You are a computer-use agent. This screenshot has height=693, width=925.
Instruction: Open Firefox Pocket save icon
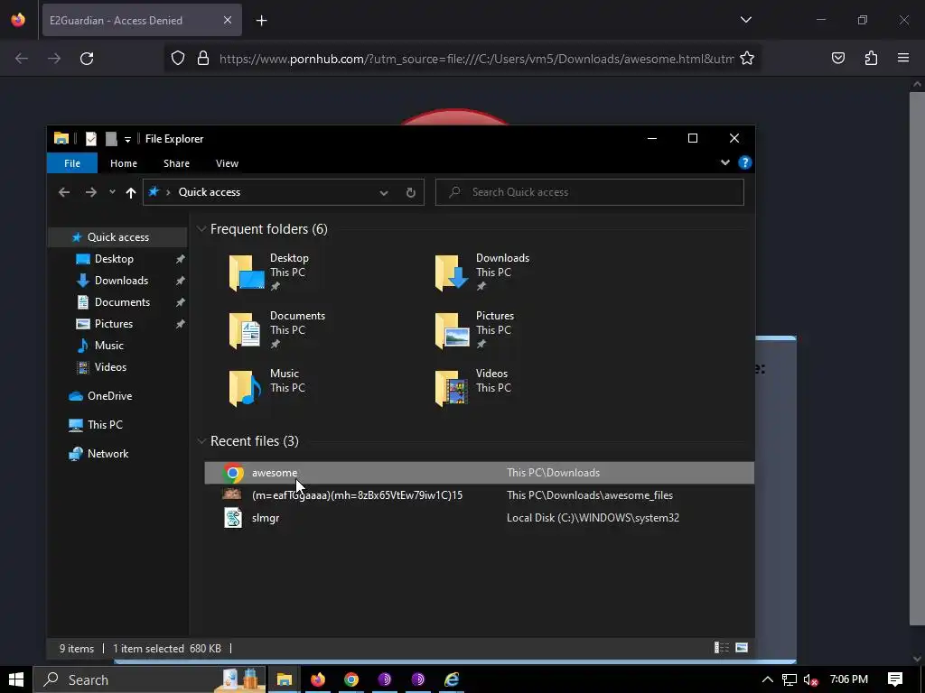[x=837, y=59]
